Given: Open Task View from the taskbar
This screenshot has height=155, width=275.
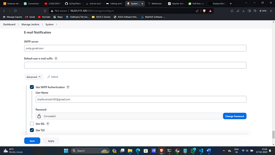Looking at the screenshot, I should point(122,151).
